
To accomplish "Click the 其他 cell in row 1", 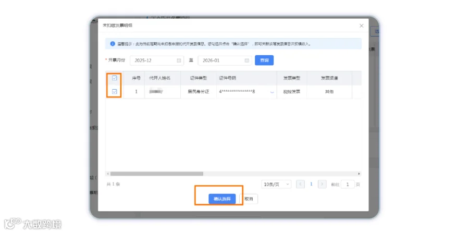I will (x=329, y=92).
